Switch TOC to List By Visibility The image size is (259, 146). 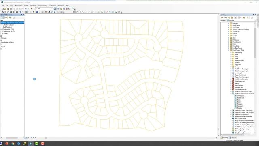[7, 17]
